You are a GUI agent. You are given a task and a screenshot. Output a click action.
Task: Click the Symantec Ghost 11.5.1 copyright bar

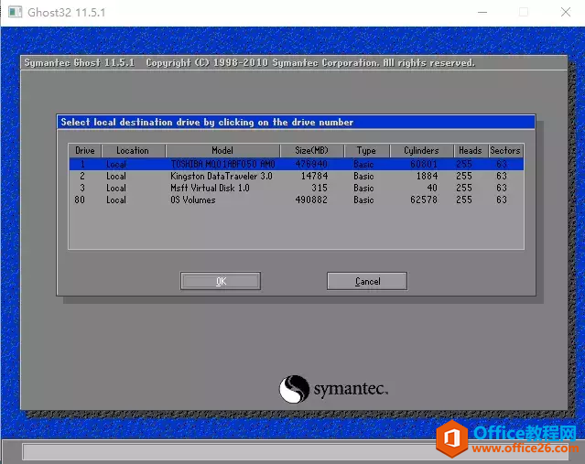(294, 62)
